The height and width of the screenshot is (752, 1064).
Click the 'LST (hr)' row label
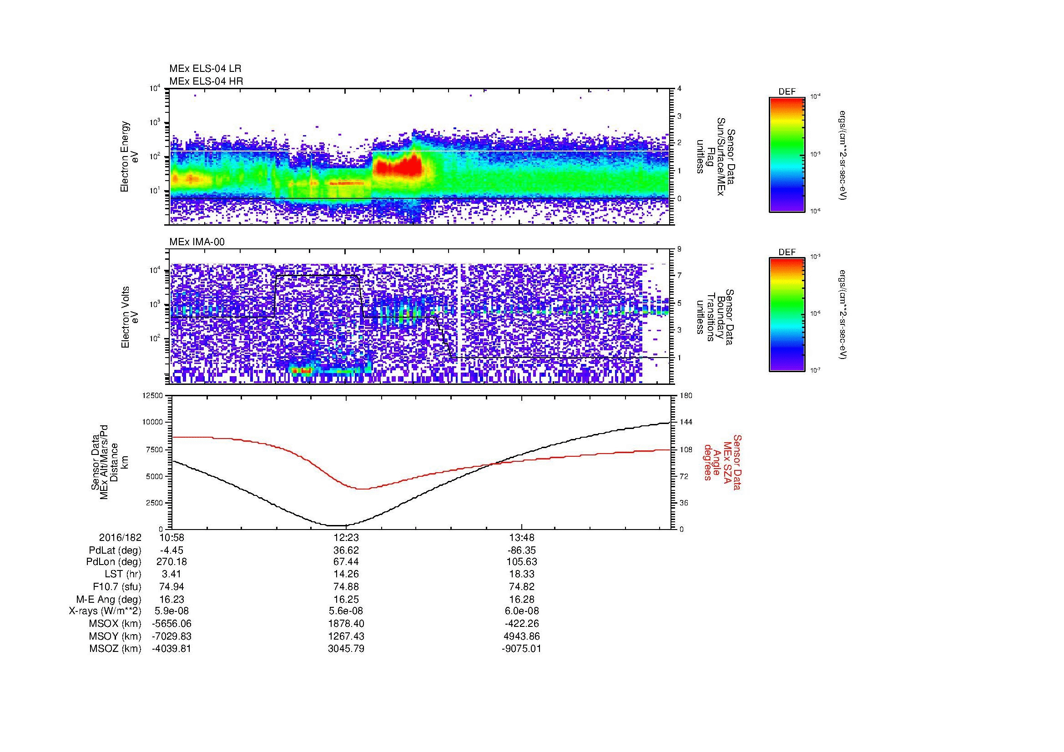tap(123, 575)
